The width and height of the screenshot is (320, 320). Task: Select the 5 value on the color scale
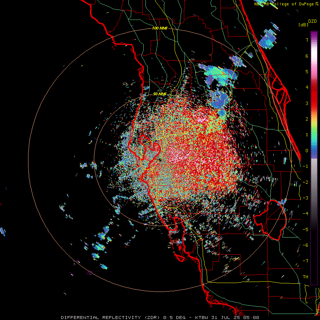pos(307,71)
